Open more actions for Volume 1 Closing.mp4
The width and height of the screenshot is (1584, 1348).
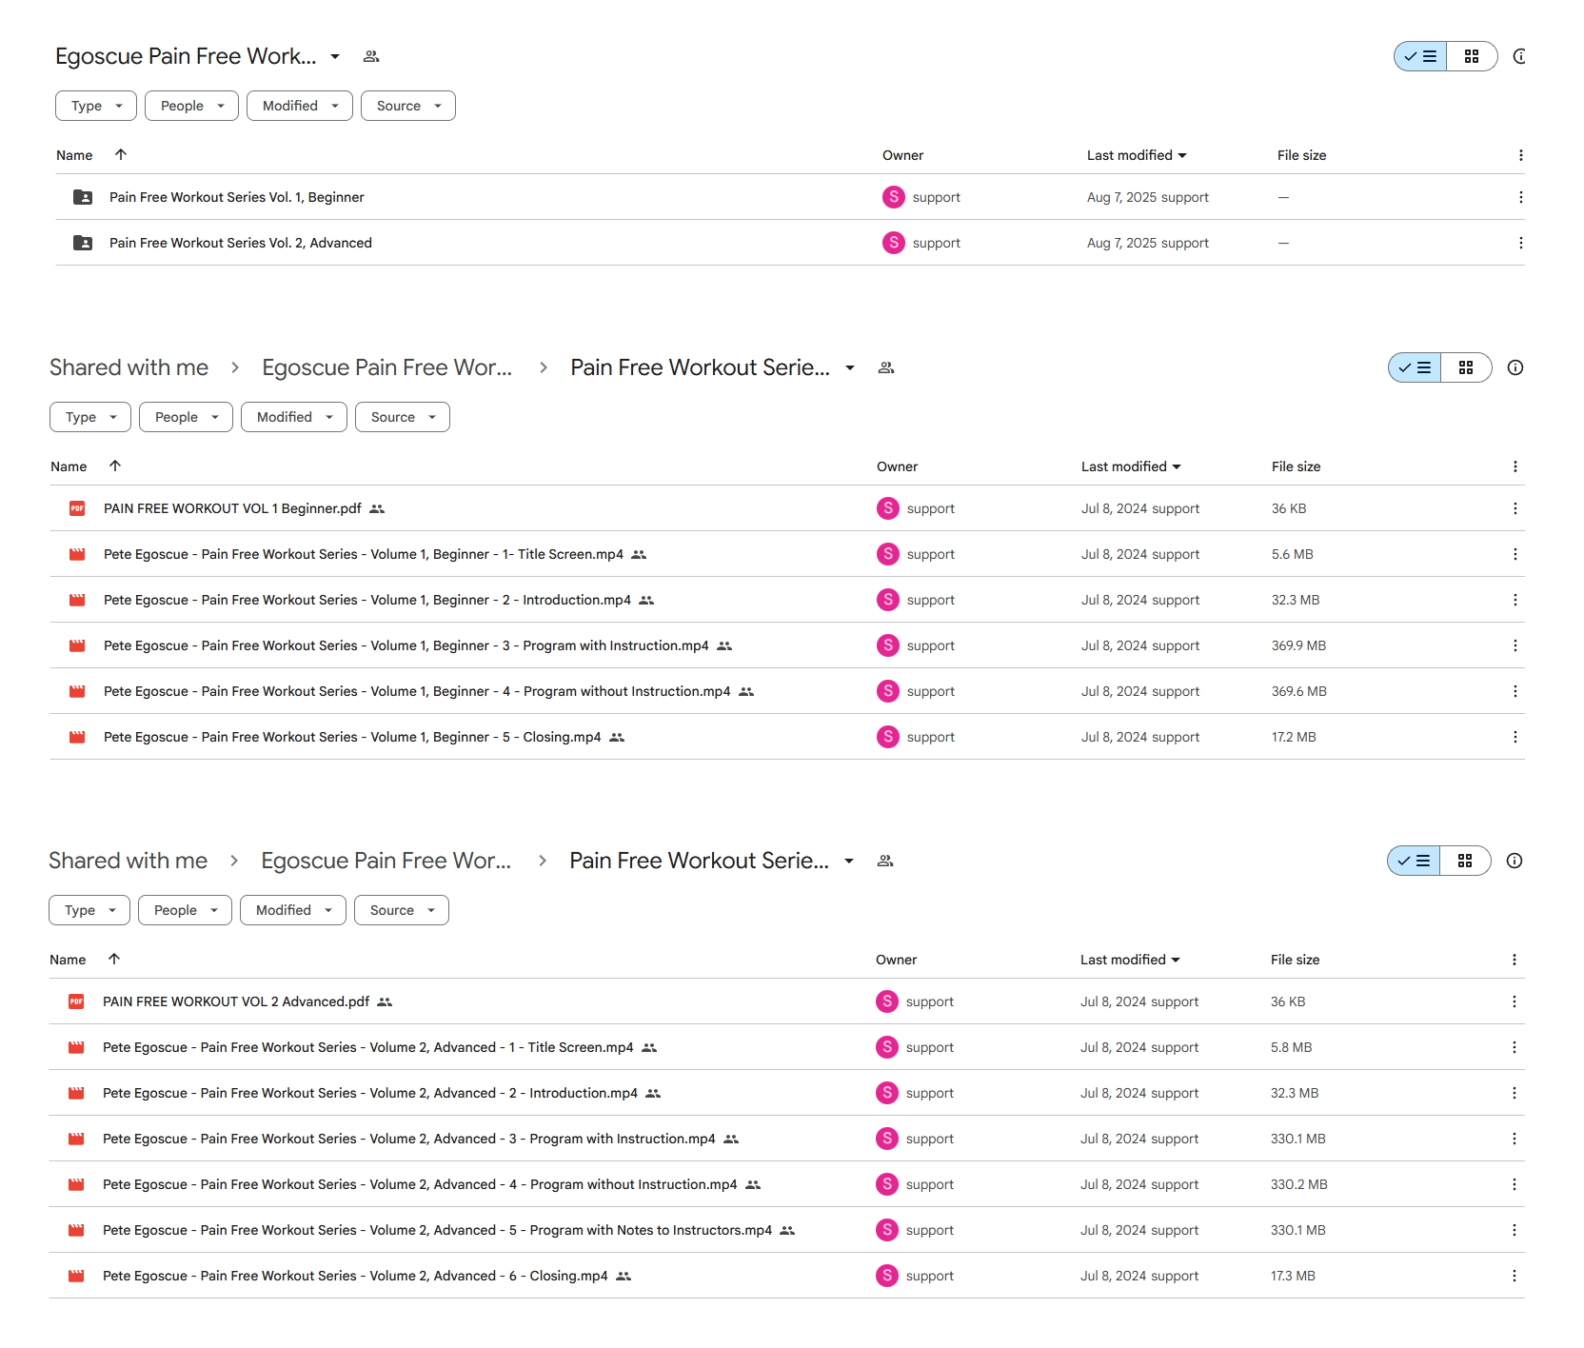[x=1515, y=737]
